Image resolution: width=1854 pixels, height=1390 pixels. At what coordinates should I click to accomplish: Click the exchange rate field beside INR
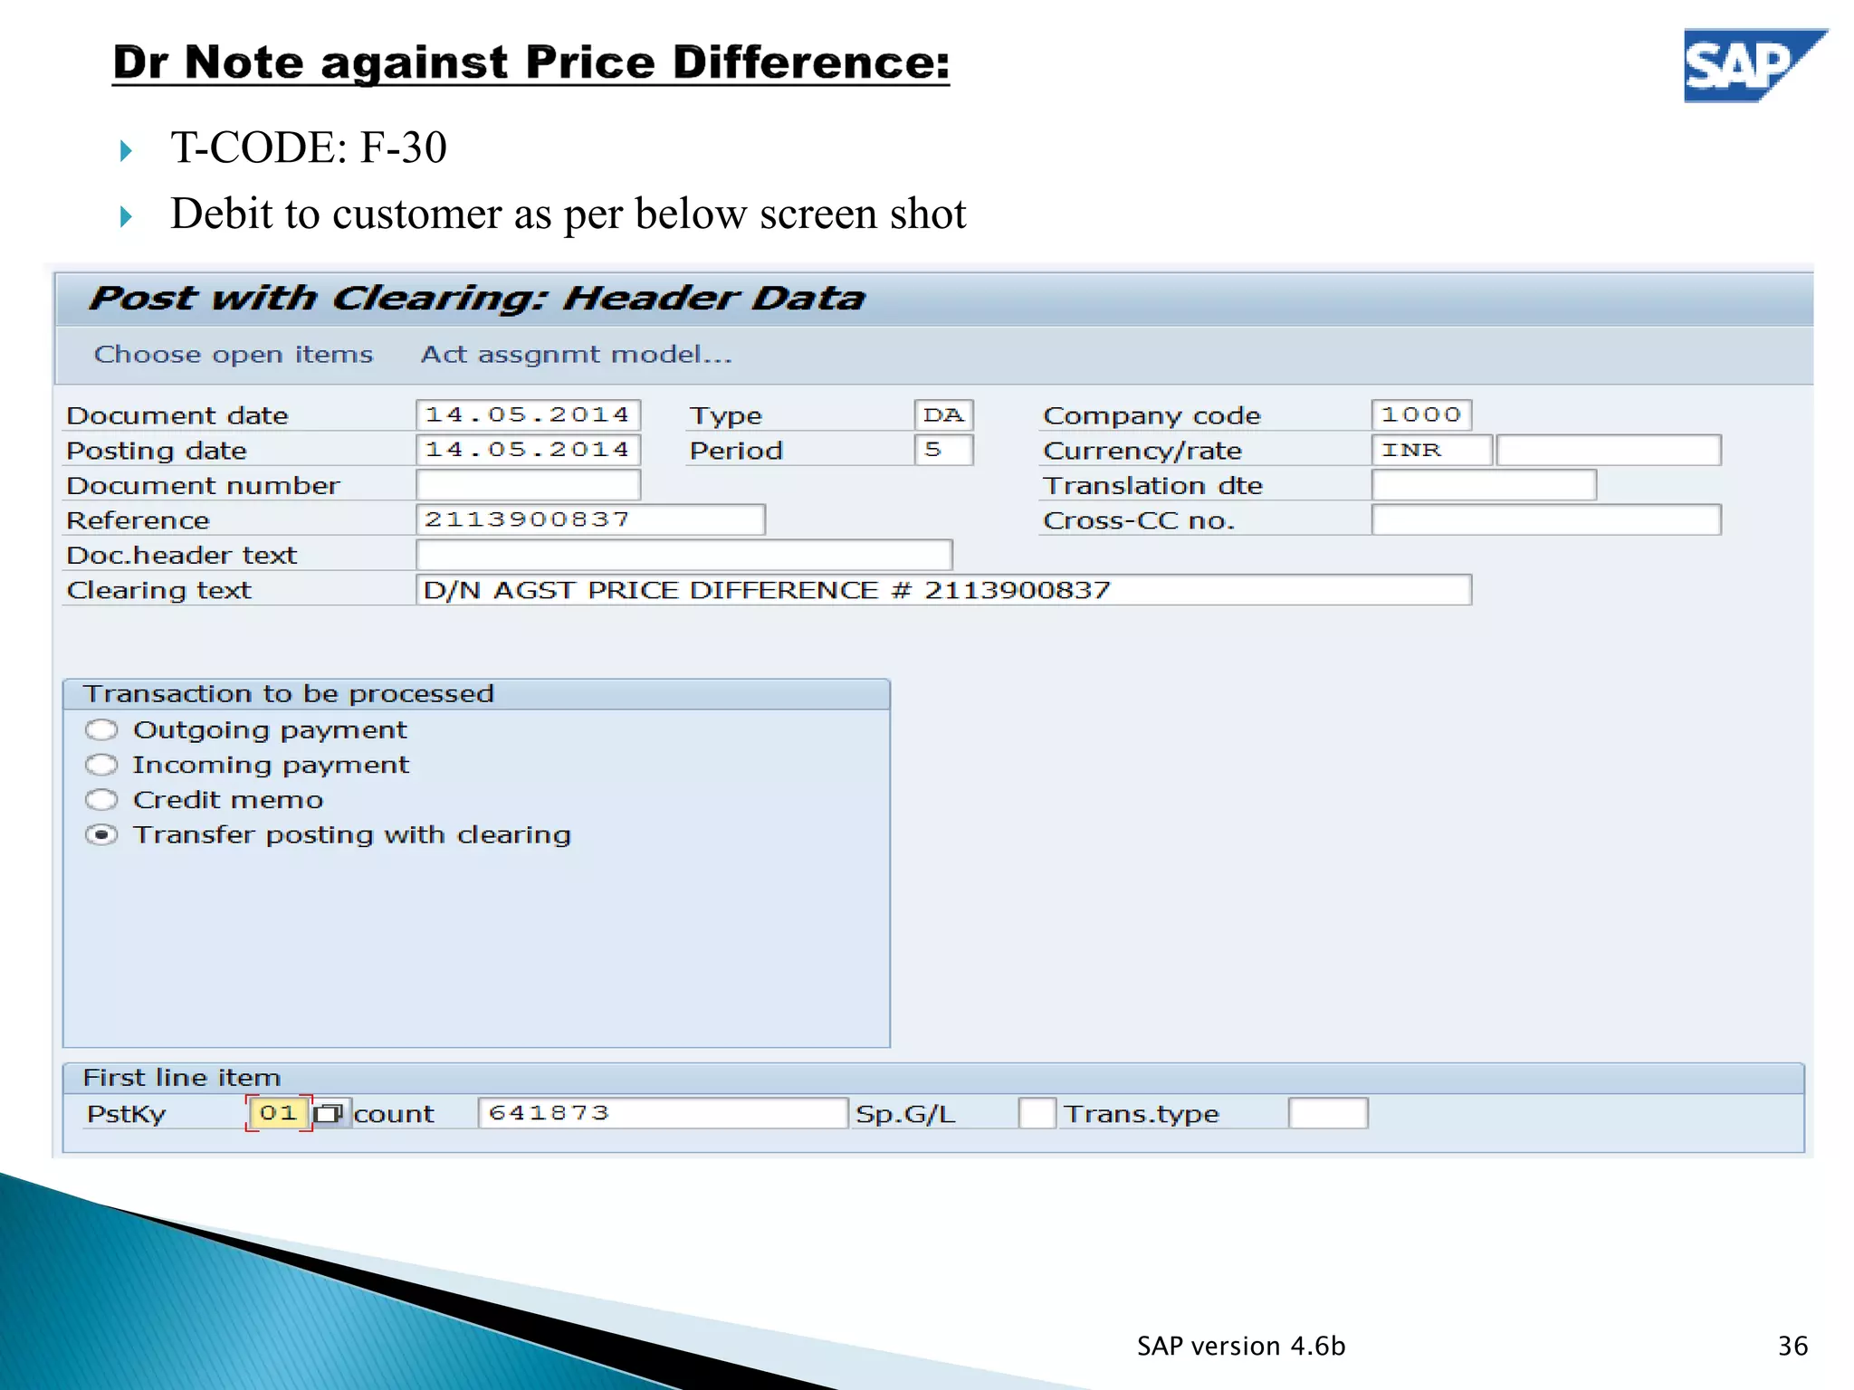tap(1609, 450)
